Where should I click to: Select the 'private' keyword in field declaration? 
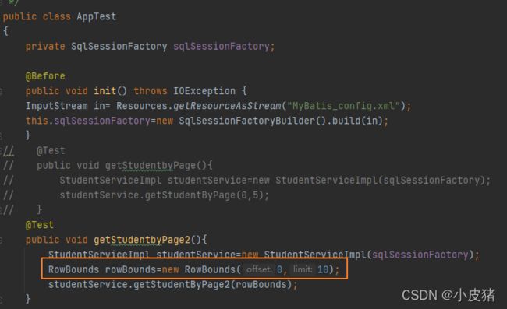45,47
